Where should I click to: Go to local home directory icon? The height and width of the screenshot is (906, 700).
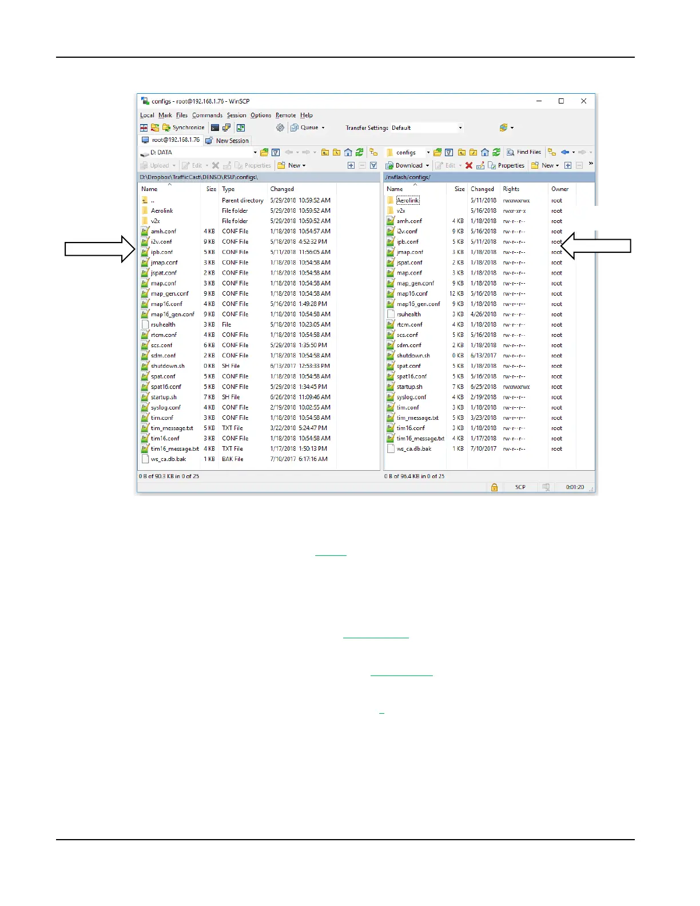pos(348,152)
